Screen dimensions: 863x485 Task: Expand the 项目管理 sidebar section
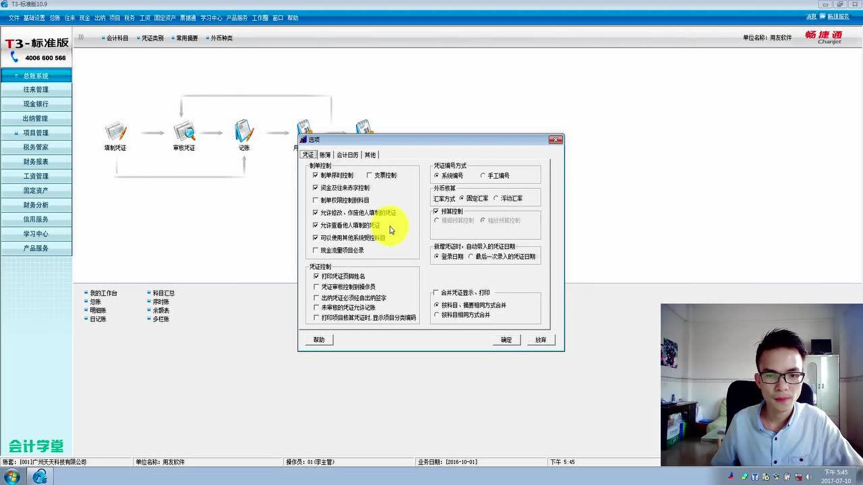tap(36, 133)
